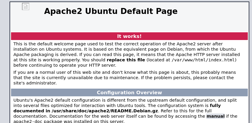Click the bold replace this file text
This screenshot has height=123, width=252.
click(126, 60)
